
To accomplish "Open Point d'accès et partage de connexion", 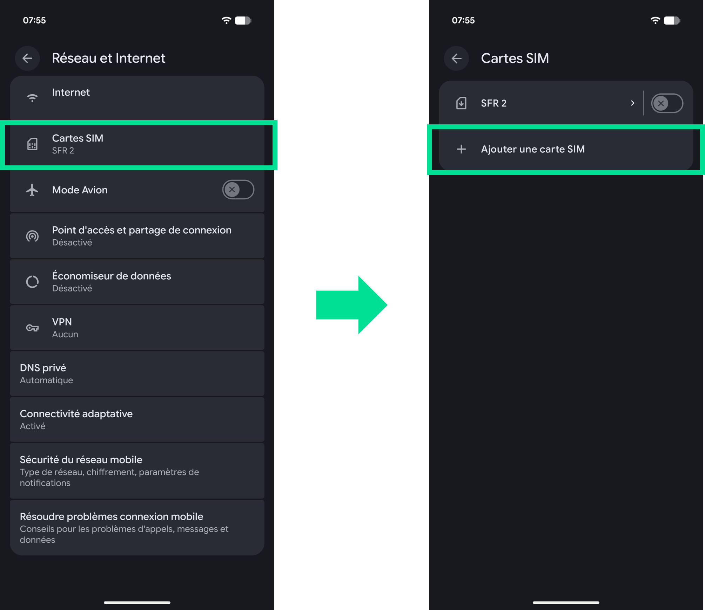I will pos(137,236).
